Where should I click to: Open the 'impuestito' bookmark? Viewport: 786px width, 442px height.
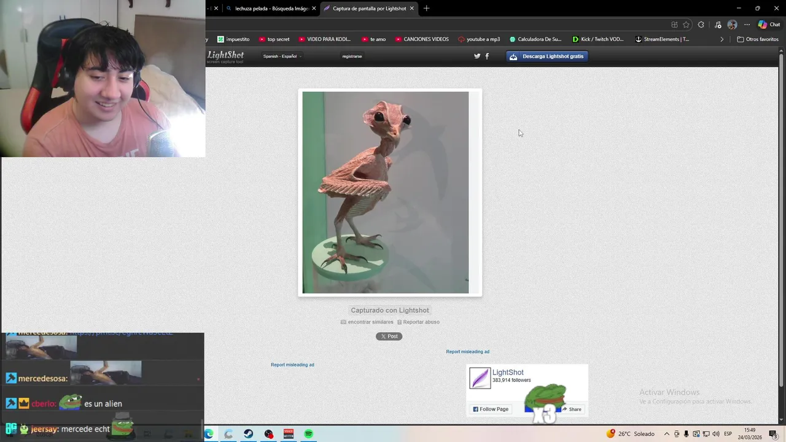(x=233, y=39)
